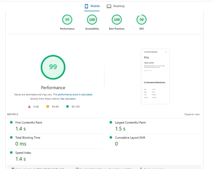Viewport: 213px width, 169px height.
Task: Click the red triangle 0–49 legend icon
Action: tap(29, 107)
